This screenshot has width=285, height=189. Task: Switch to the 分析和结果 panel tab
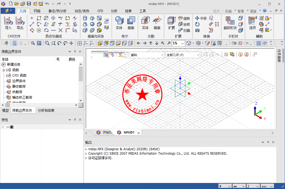[46, 110]
